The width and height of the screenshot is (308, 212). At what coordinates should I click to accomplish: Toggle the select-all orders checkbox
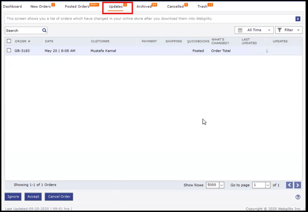pyautogui.click(x=9, y=41)
